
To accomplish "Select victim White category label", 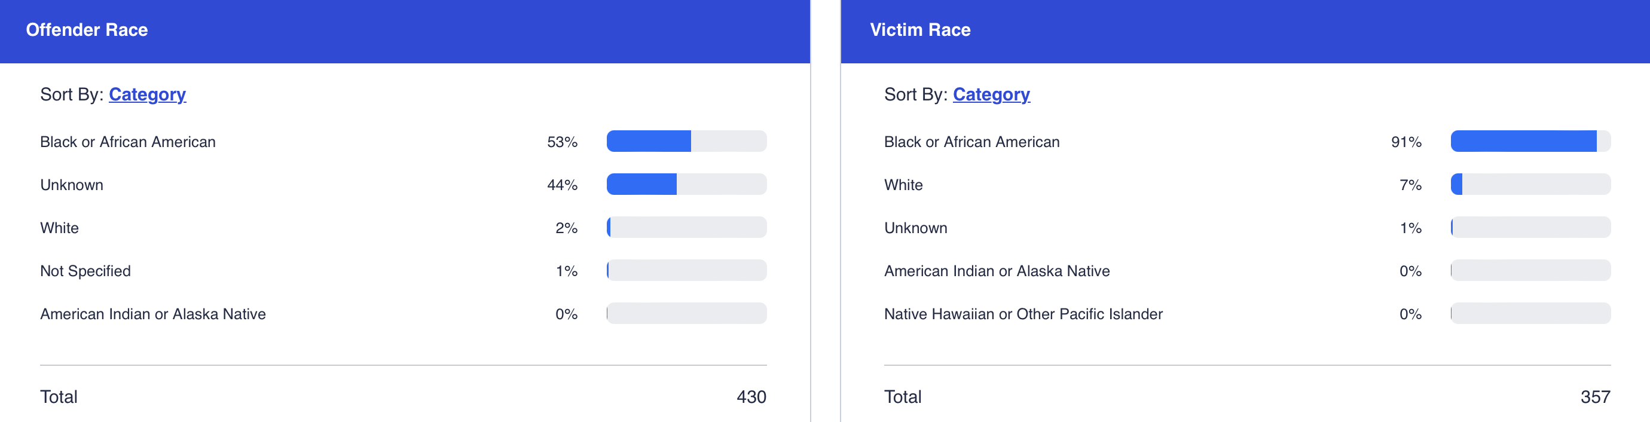I will point(903,185).
